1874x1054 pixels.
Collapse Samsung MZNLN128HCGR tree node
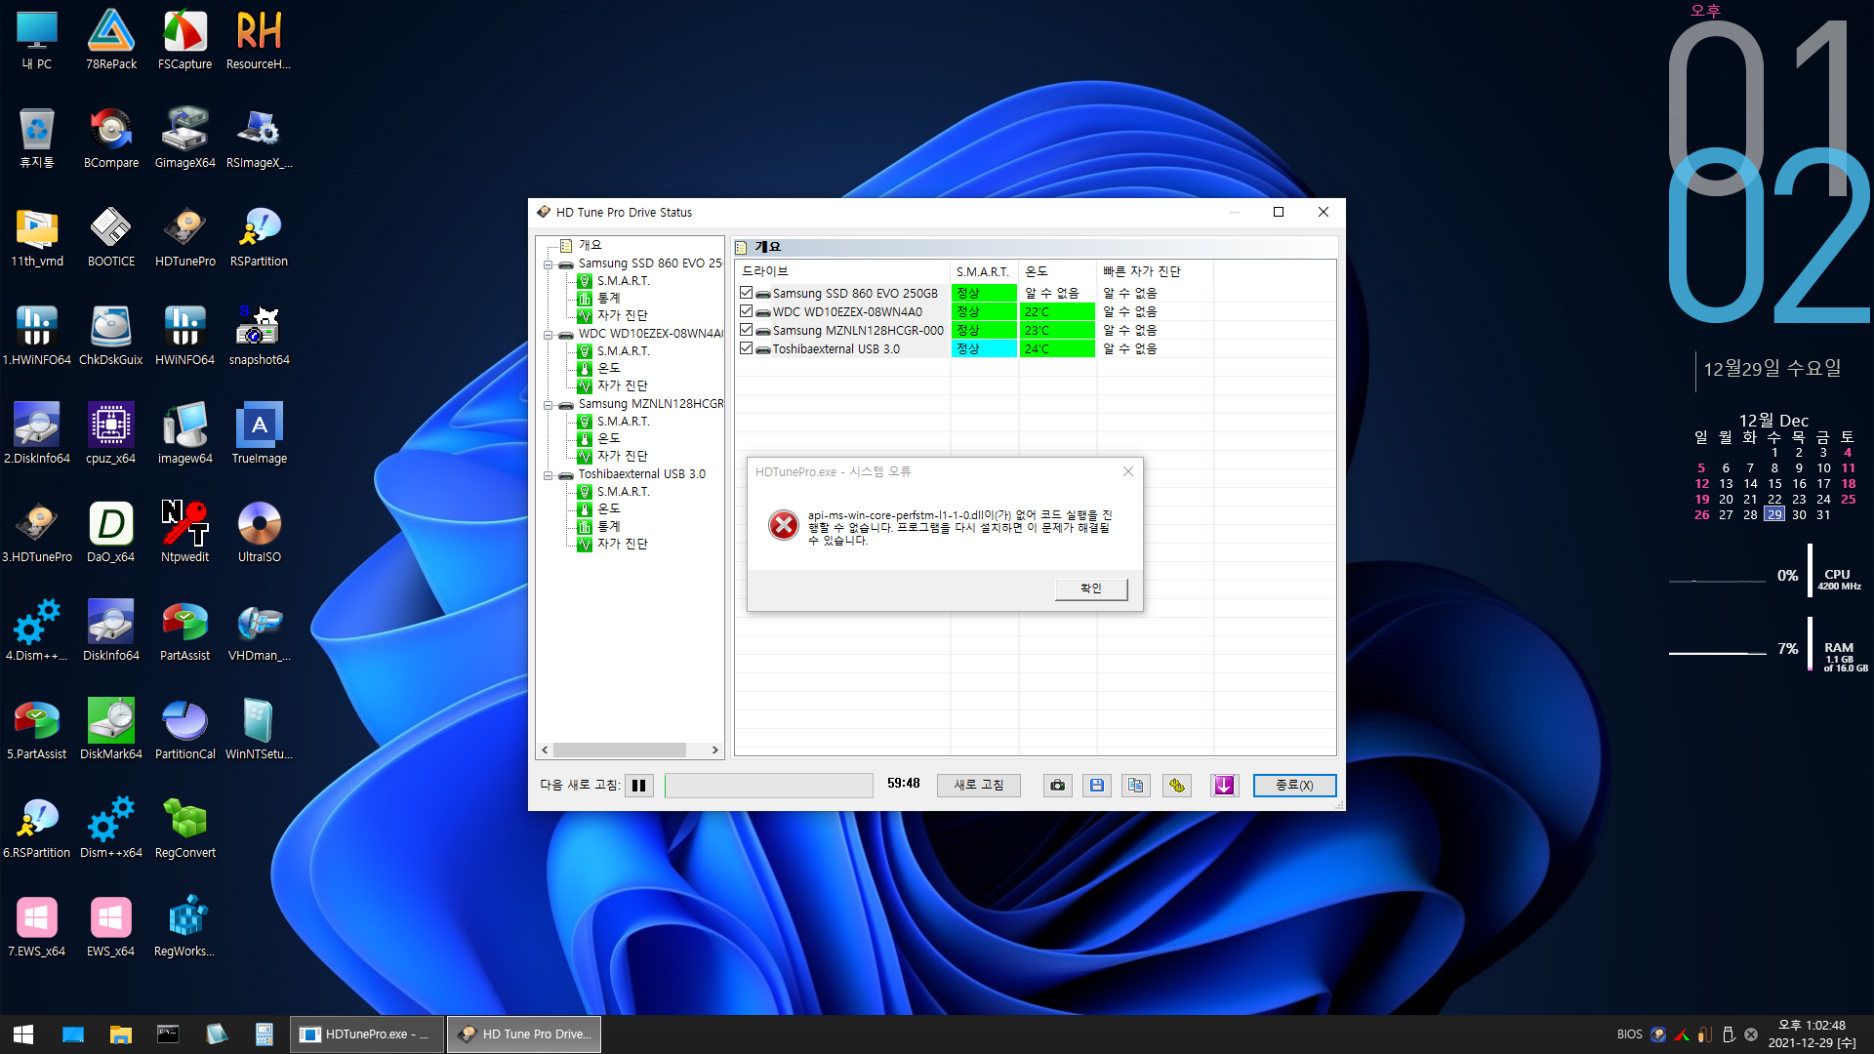pyautogui.click(x=549, y=404)
